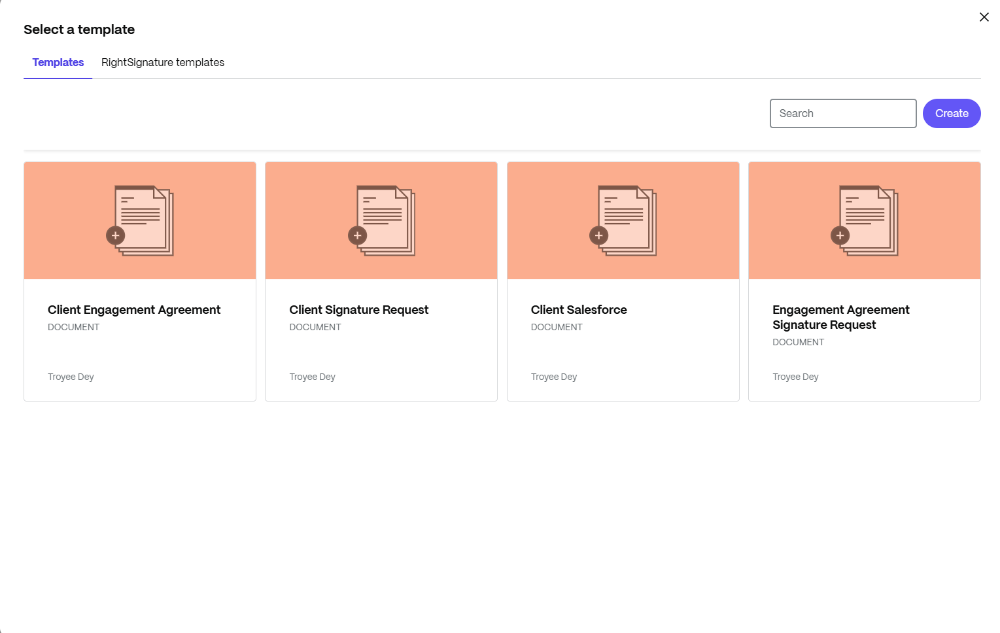
Task: Click DOCUMENT label under Client Salesforce
Action: click(x=557, y=327)
